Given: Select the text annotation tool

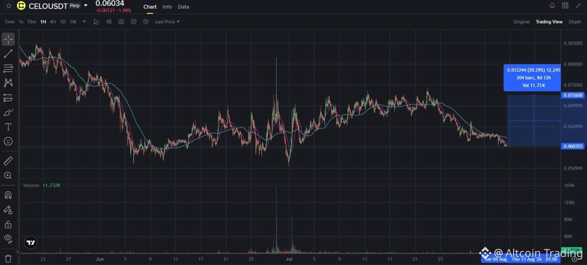Looking at the screenshot, I should point(8,127).
